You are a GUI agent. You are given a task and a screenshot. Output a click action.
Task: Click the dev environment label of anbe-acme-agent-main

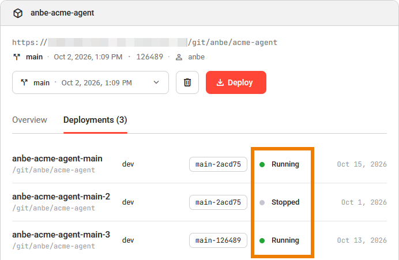[128, 164]
